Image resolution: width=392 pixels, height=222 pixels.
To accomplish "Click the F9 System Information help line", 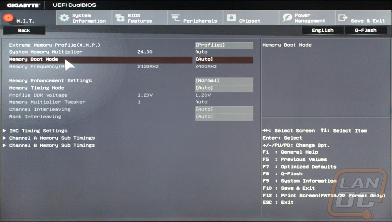I will click(299, 181).
